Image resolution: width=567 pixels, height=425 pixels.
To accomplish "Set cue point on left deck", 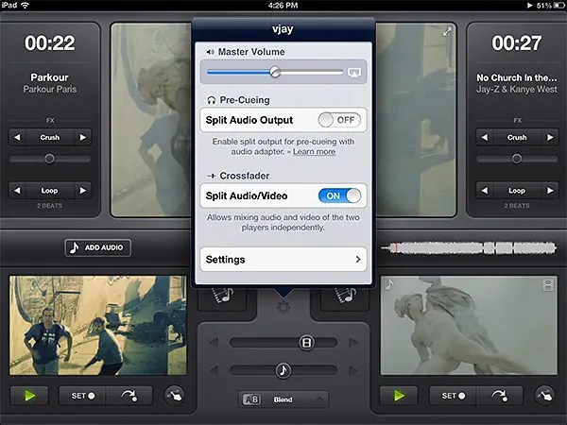I will 82,396.
